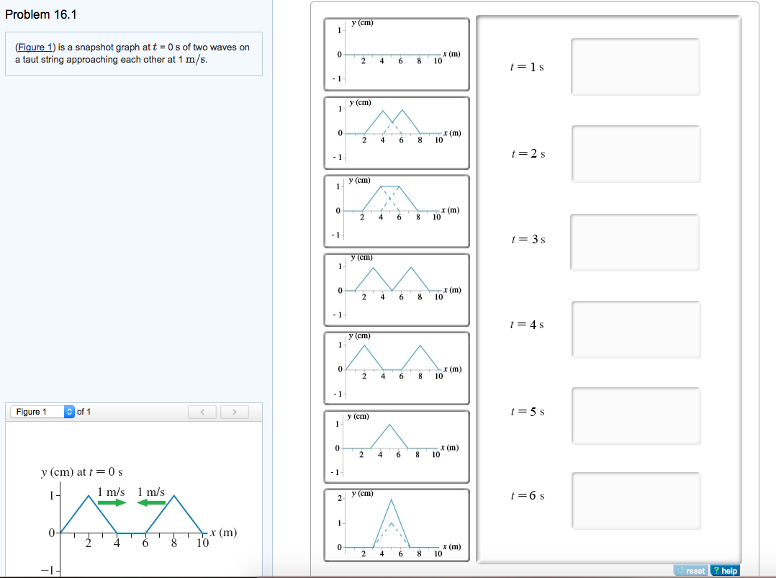Click the answer box for t = 1 s
The width and height of the screenshot is (776, 578).
pyautogui.click(x=635, y=66)
